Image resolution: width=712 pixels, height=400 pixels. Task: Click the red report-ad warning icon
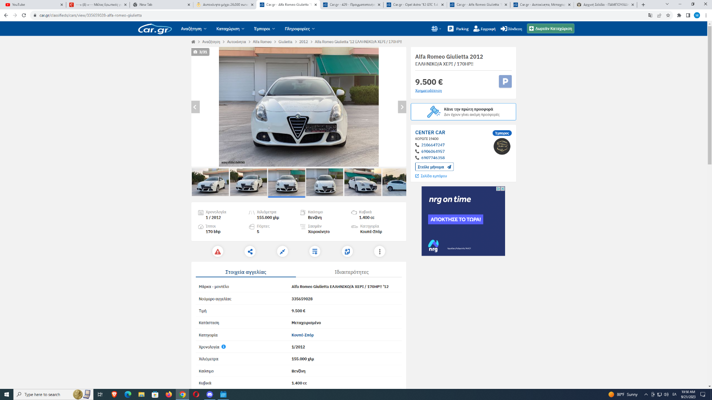point(218,252)
